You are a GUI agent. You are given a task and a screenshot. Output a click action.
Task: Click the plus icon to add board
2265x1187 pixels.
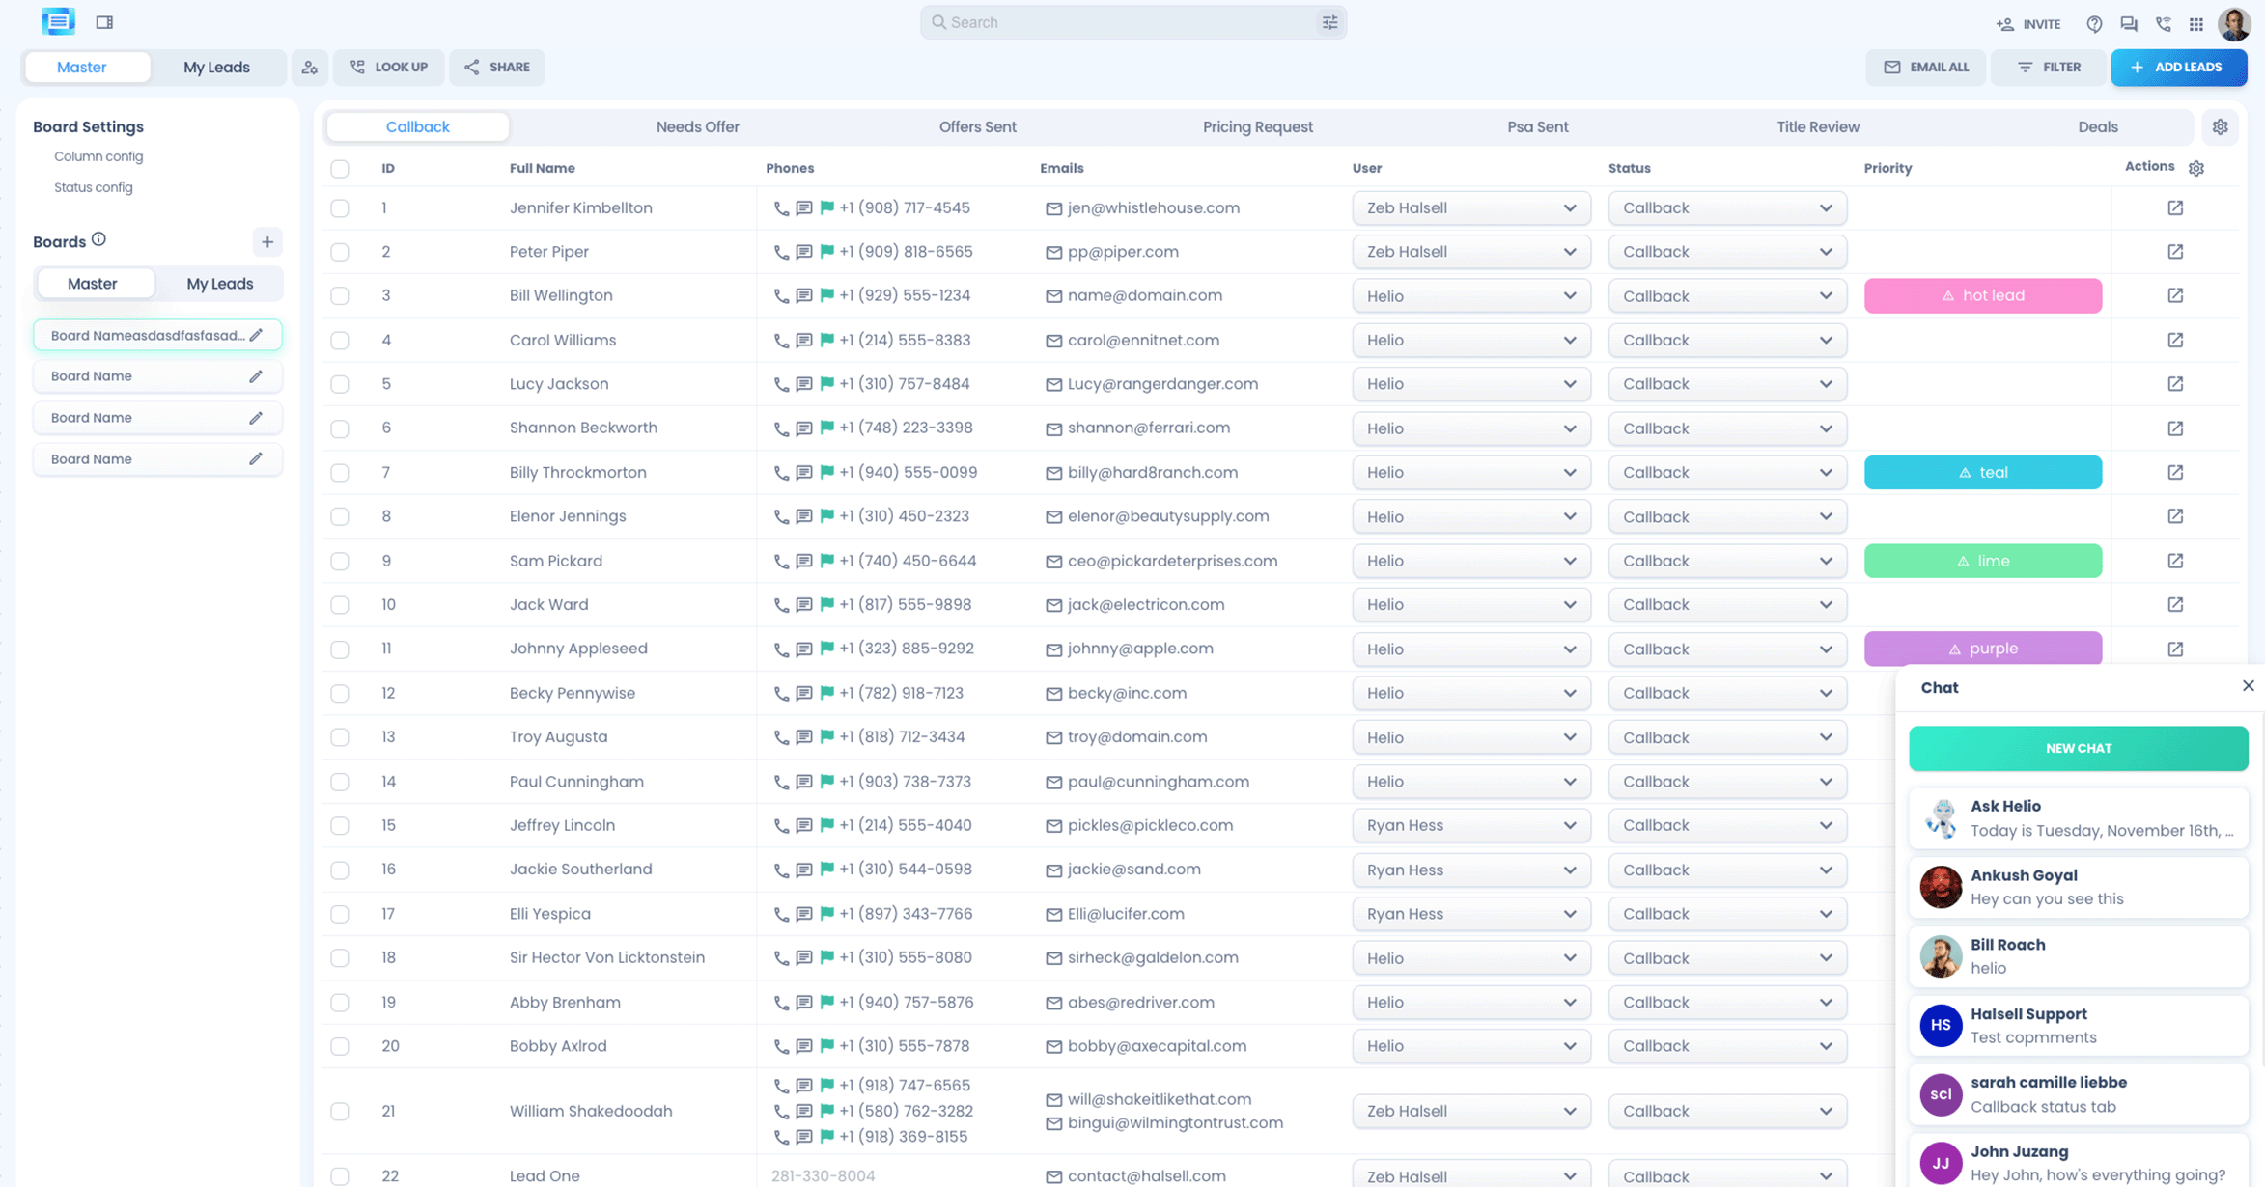point(267,241)
